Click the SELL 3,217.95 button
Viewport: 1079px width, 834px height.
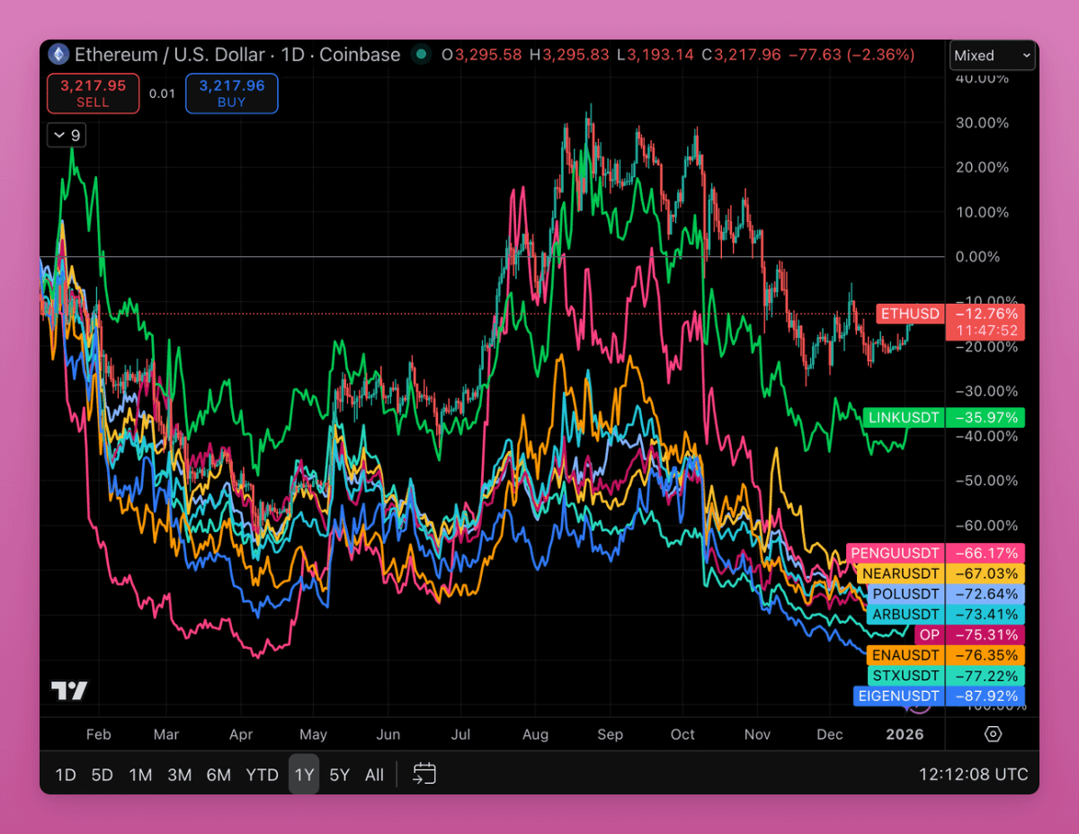click(x=93, y=93)
